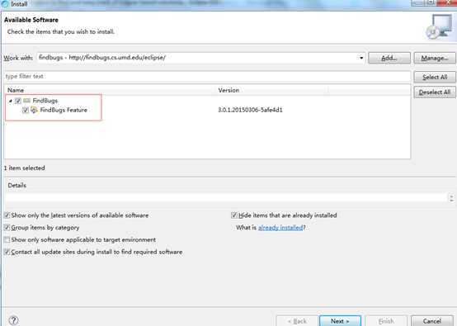Image resolution: width=457 pixels, height=326 pixels.
Task: Click the help question mark icon
Action: pos(13,320)
